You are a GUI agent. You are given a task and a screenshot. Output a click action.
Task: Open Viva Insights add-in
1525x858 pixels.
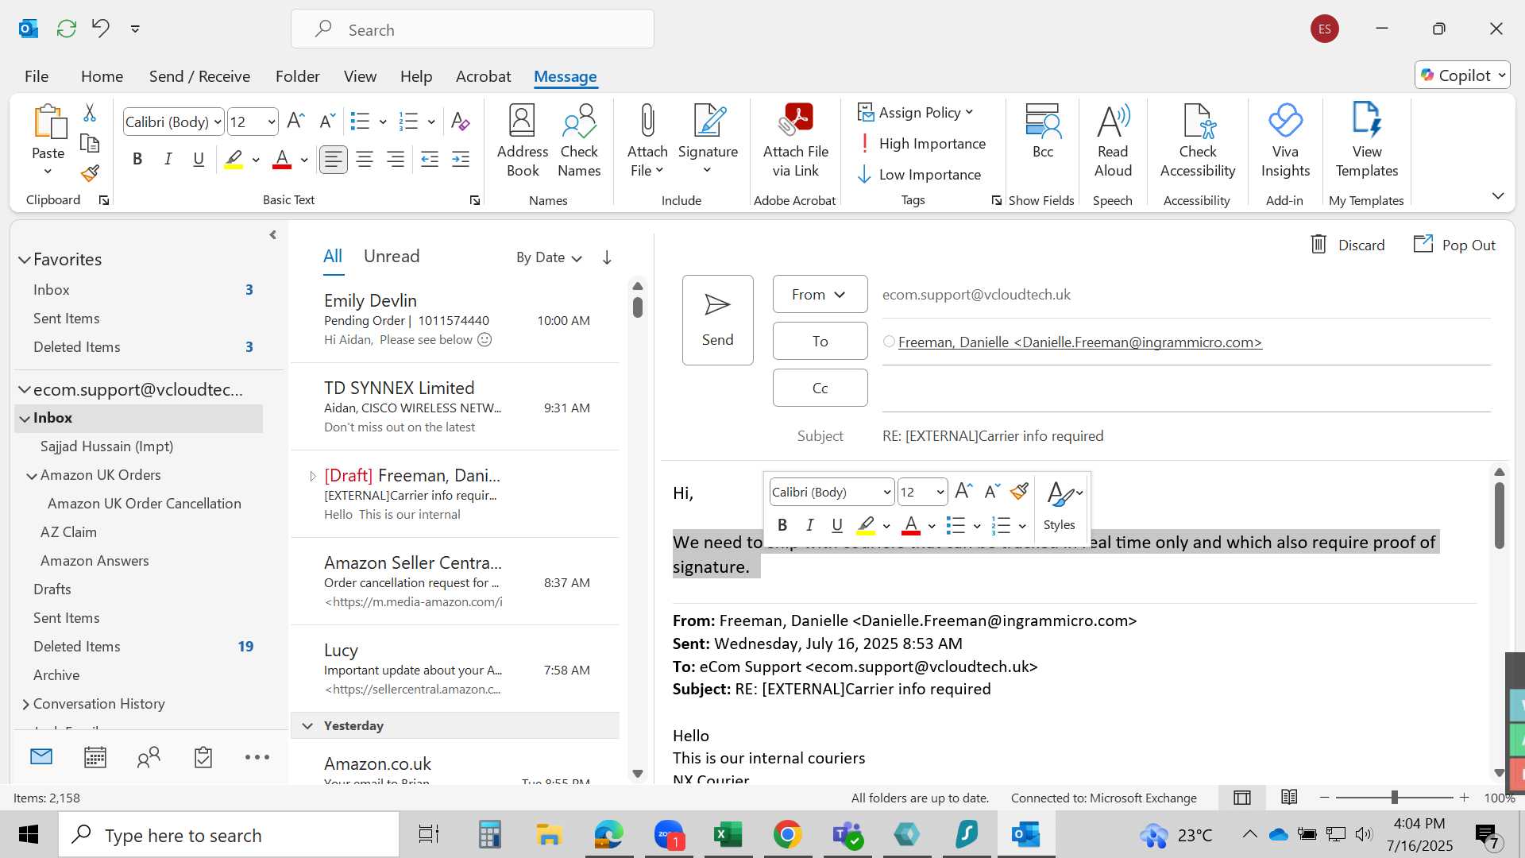1285,141
